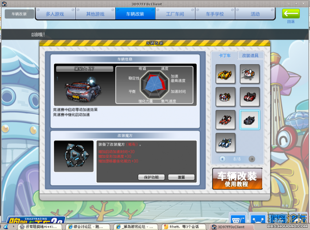Switch to the 卡丁车 tab

pos(225,55)
